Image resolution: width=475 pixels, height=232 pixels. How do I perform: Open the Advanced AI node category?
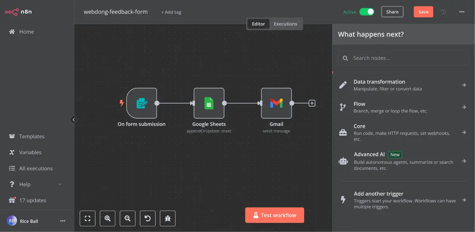pyautogui.click(x=403, y=161)
